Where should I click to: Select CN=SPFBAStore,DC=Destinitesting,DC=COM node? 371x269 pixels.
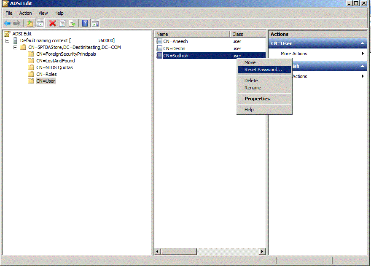(75, 47)
